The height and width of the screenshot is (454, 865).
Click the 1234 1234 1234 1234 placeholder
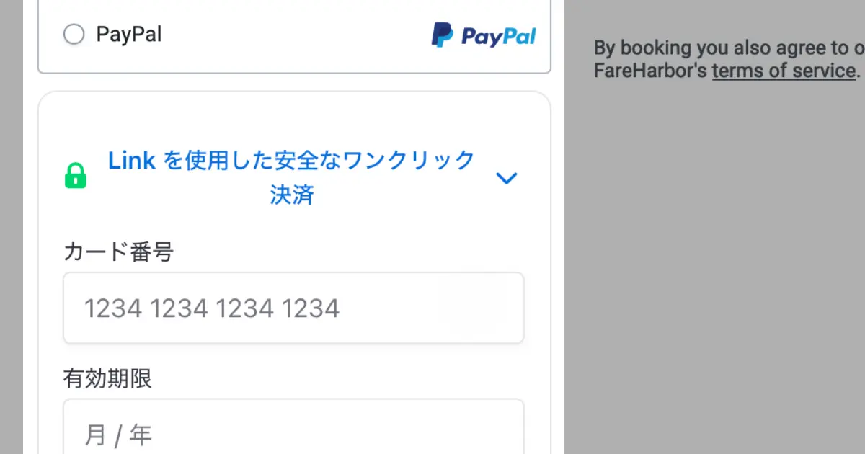[x=212, y=309]
